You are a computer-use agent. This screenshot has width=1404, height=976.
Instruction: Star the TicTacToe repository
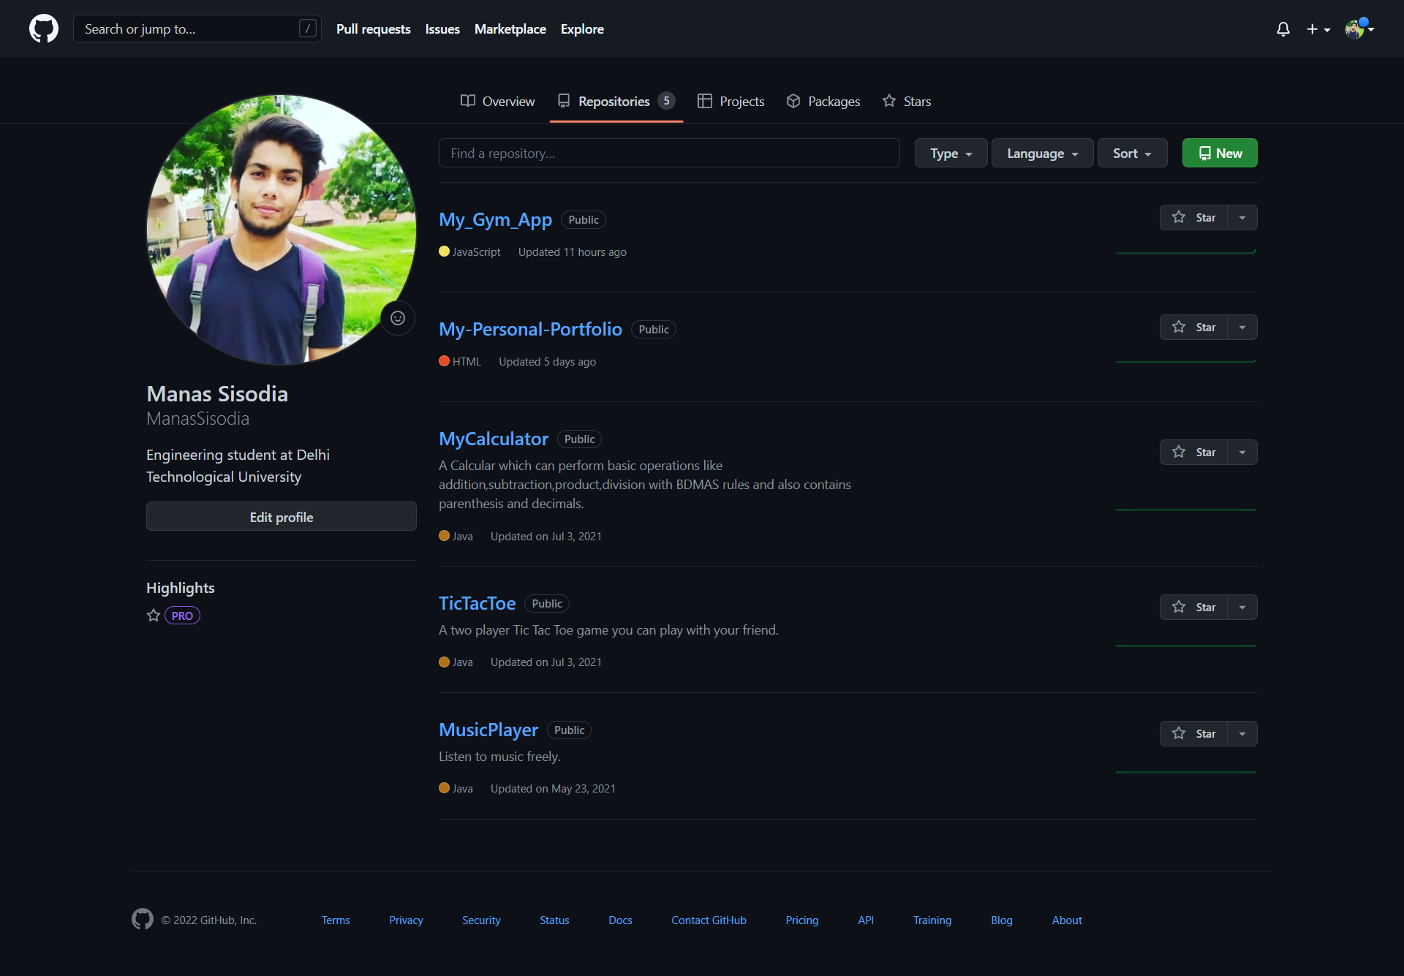click(1193, 607)
